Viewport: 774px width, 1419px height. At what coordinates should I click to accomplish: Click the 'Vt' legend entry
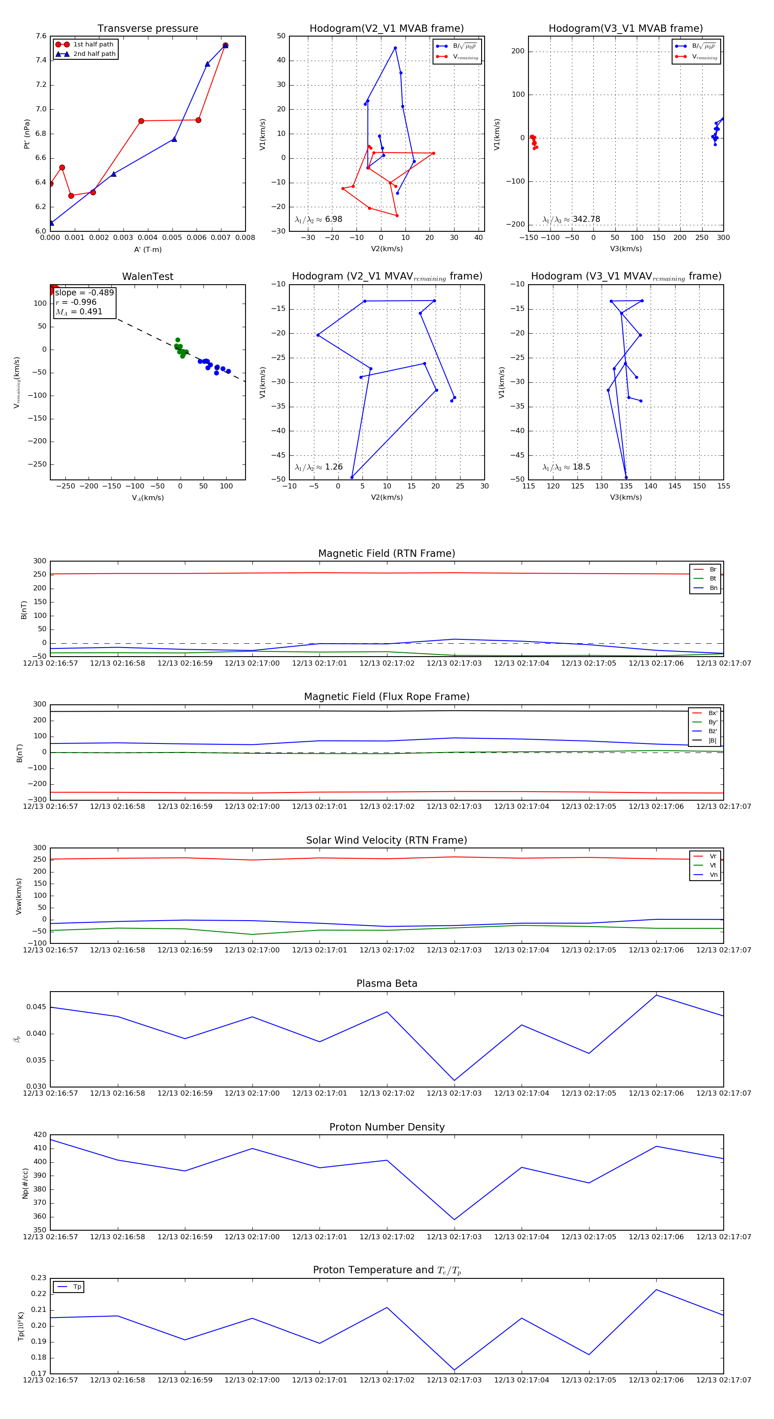pyautogui.click(x=705, y=866)
